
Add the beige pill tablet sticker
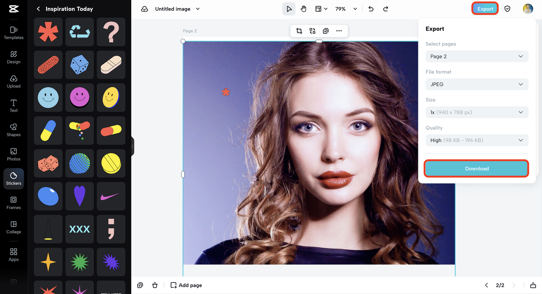click(x=111, y=65)
